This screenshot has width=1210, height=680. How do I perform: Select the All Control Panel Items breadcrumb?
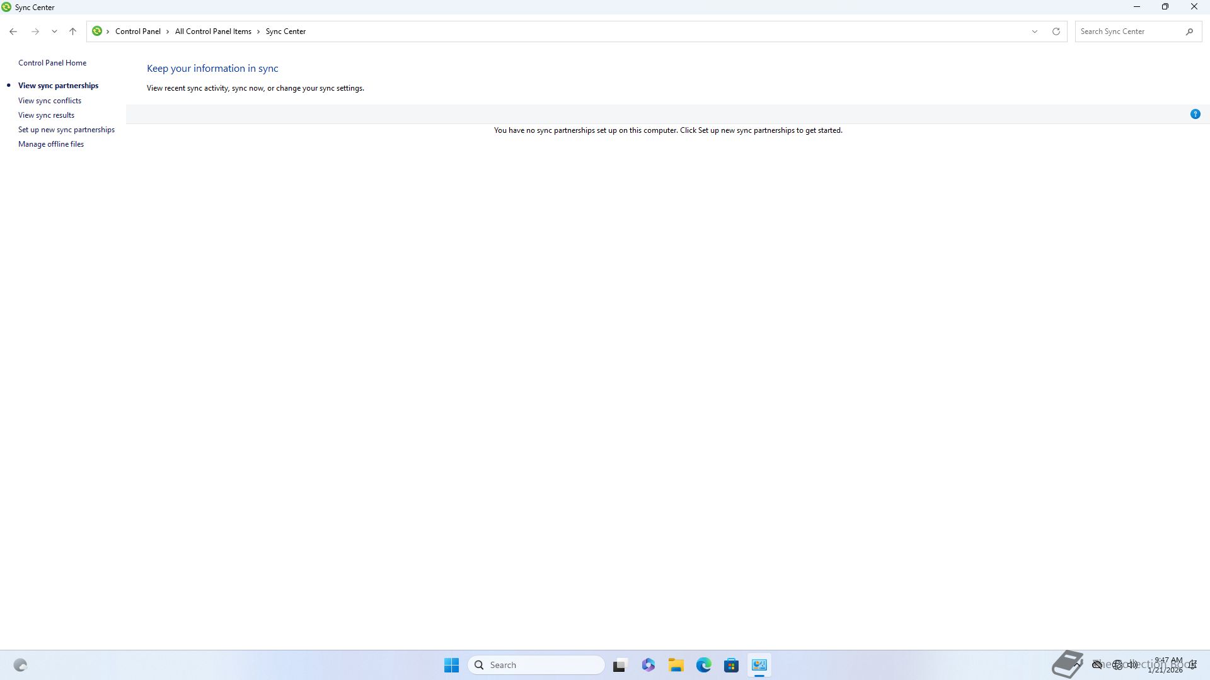213,31
